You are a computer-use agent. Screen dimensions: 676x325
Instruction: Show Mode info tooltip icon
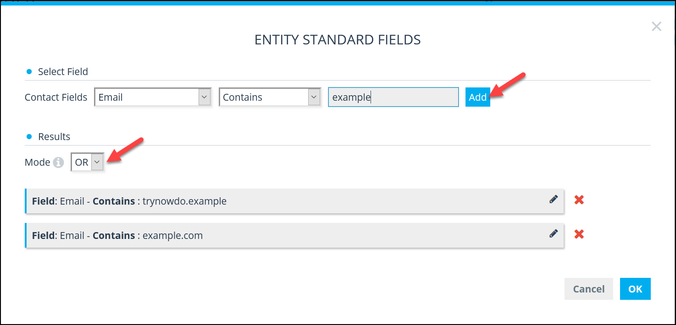coord(58,162)
